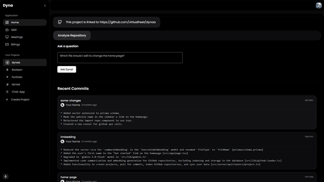The height and width of the screenshot is (182, 324).
Task: Open the user avatar in top right
Action: (319, 5)
